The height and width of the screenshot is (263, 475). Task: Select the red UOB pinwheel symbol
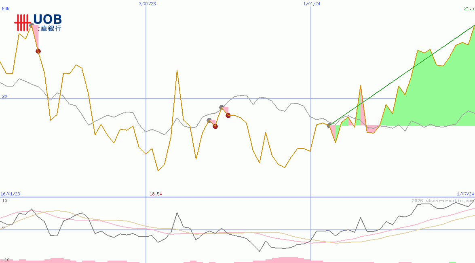22,21
